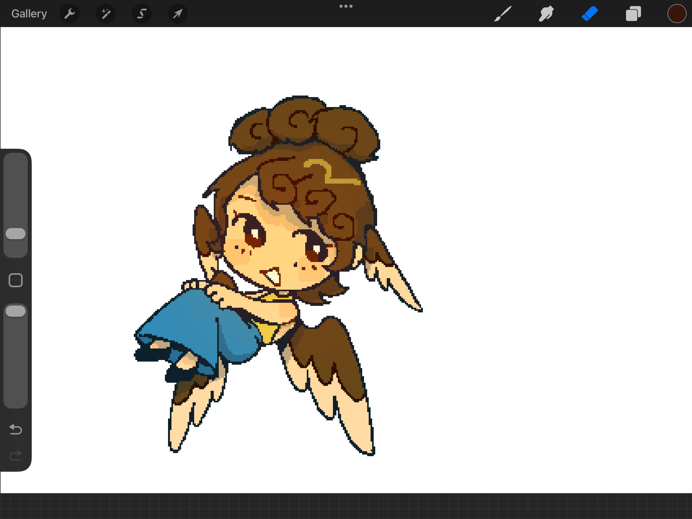
Task: Return to the Gallery
Action: pyautogui.click(x=29, y=14)
